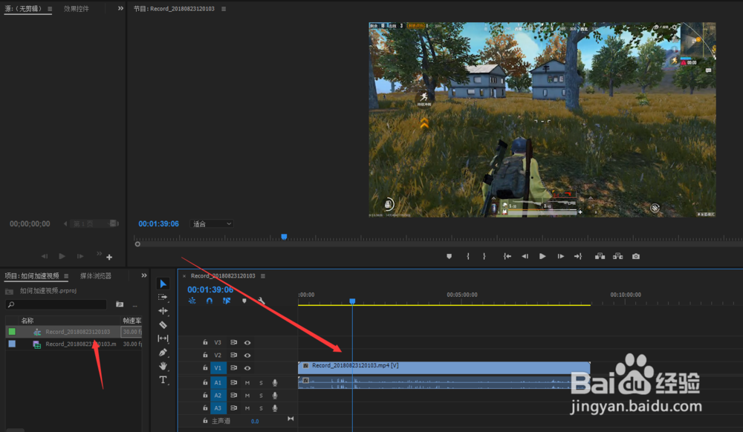Open source monitor page dropdown 第1页

click(x=94, y=224)
